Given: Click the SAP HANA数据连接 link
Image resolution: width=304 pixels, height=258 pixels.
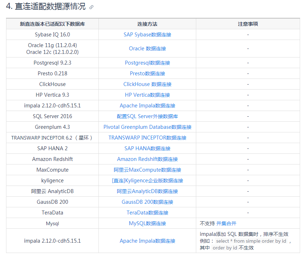Looking at the screenshot, I should (x=147, y=148).
